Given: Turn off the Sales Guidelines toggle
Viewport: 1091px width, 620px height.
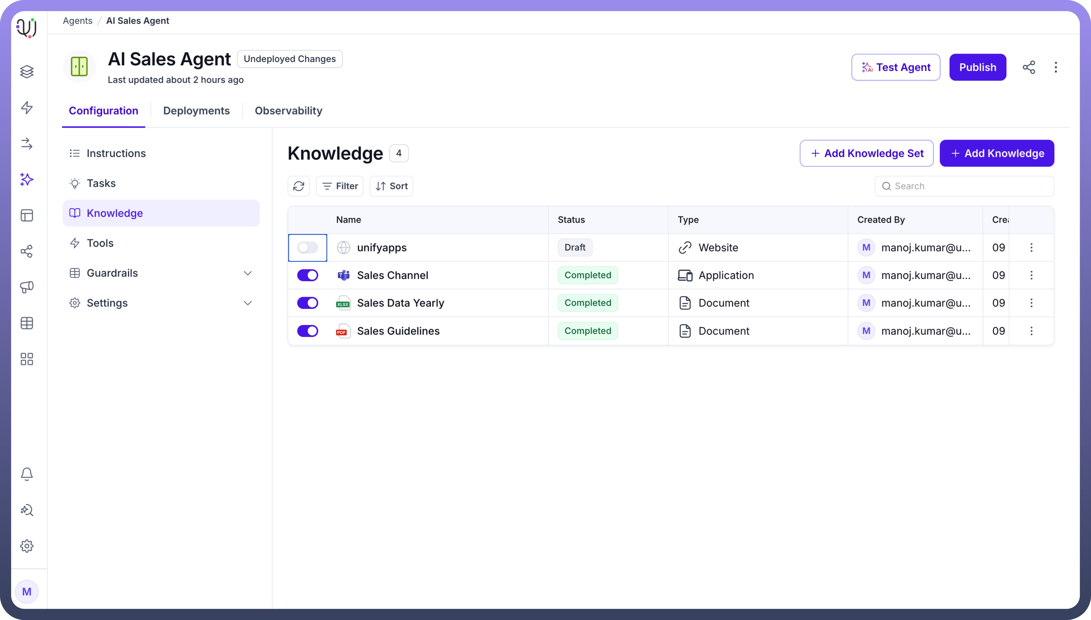Looking at the screenshot, I should pyautogui.click(x=308, y=331).
